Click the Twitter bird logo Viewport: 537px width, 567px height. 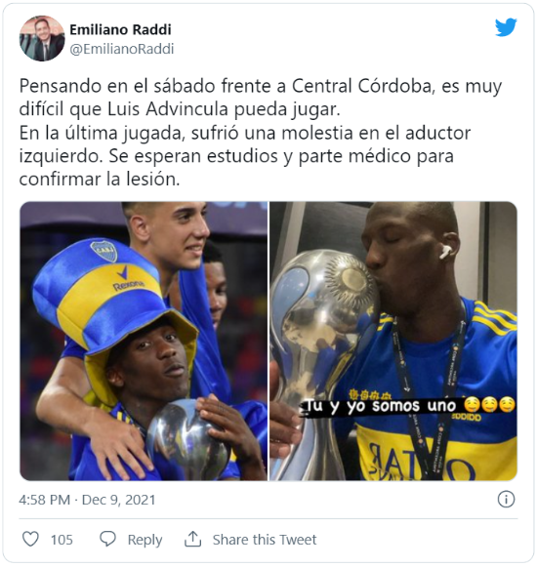(x=506, y=27)
